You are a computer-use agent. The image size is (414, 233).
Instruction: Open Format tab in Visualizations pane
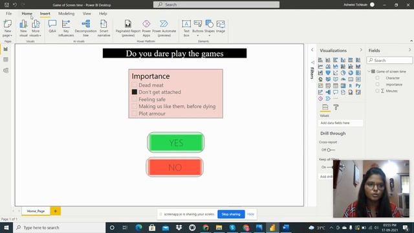point(336,107)
